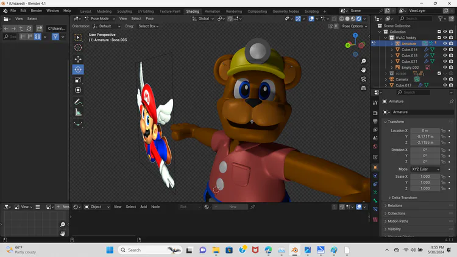Click the New image button in image editor
Screen dimensions: 457x257
point(63,207)
